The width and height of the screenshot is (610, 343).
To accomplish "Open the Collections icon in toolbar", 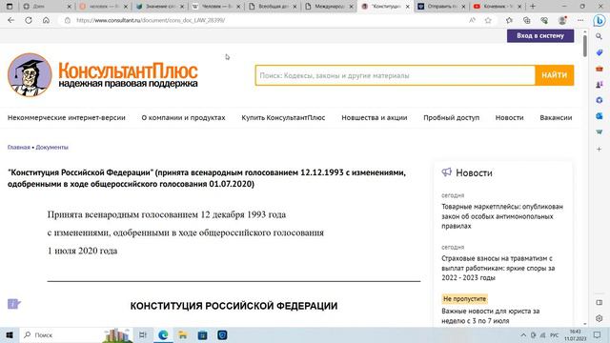I will 526,20.
